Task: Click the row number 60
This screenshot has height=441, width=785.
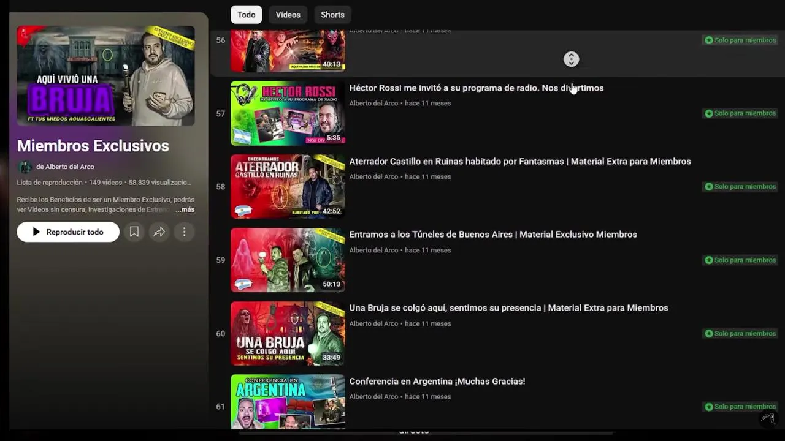Action: tap(221, 334)
